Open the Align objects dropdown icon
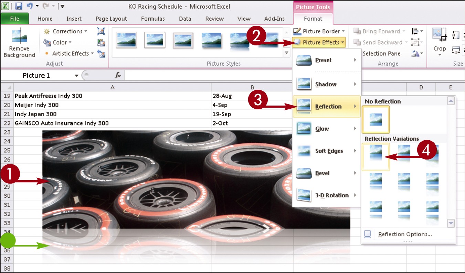Image resolution: width=465 pixels, height=273 pixels. [417, 31]
